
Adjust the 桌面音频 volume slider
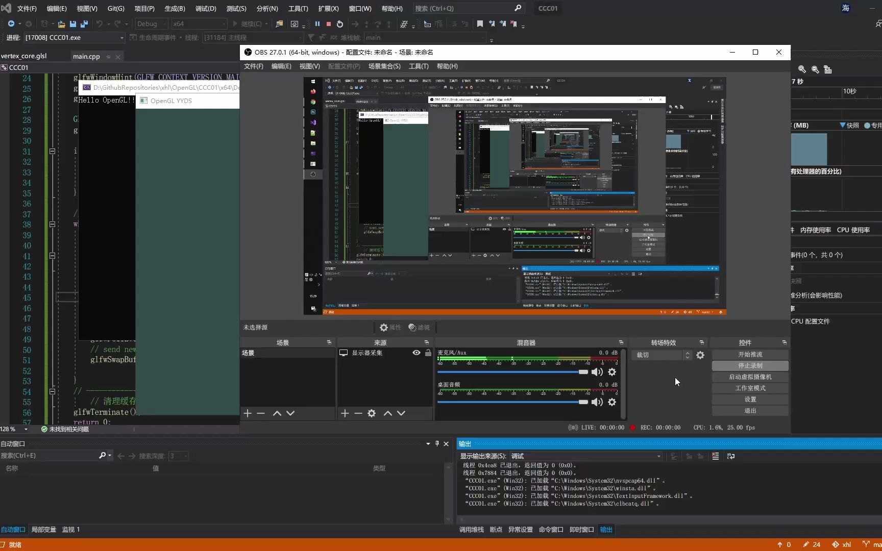tap(512, 402)
